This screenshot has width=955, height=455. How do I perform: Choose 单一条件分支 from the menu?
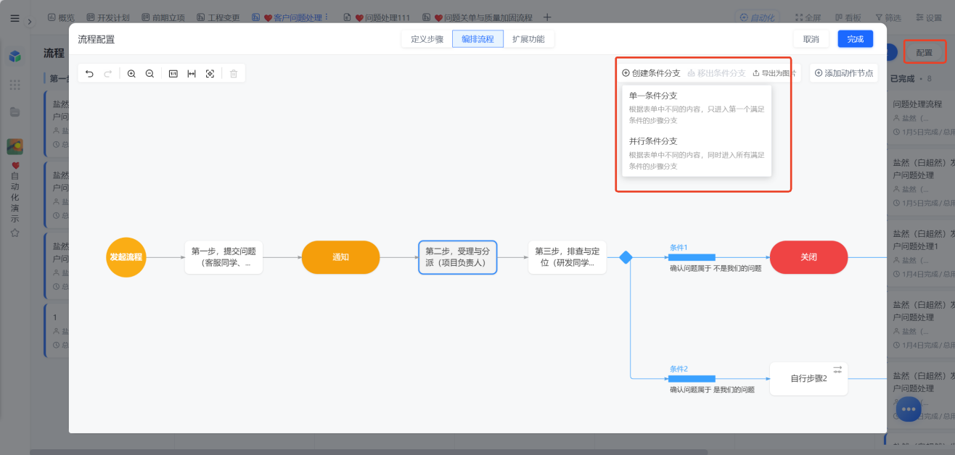pos(697,107)
